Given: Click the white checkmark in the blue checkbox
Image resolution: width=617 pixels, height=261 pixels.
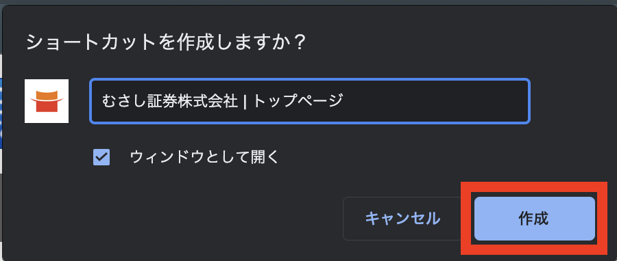Looking at the screenshot, I should pyautogui.click(x=101, y=157).
